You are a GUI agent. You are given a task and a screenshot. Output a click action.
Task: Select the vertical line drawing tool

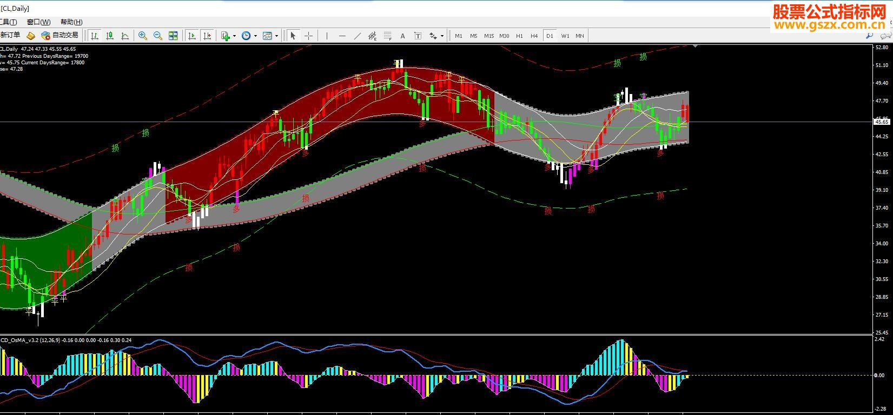pyautogui.click(x=327, y=36)
